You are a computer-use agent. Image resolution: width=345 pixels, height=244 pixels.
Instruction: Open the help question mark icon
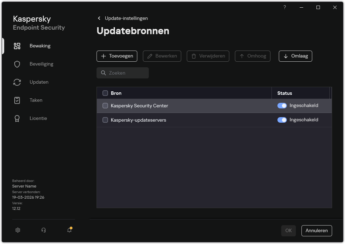pyautogui.click(x=284, y=7)
